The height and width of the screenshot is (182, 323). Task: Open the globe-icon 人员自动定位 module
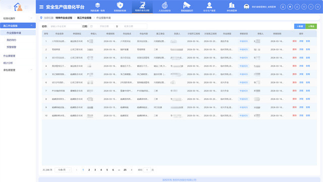[x=165, y=7]
